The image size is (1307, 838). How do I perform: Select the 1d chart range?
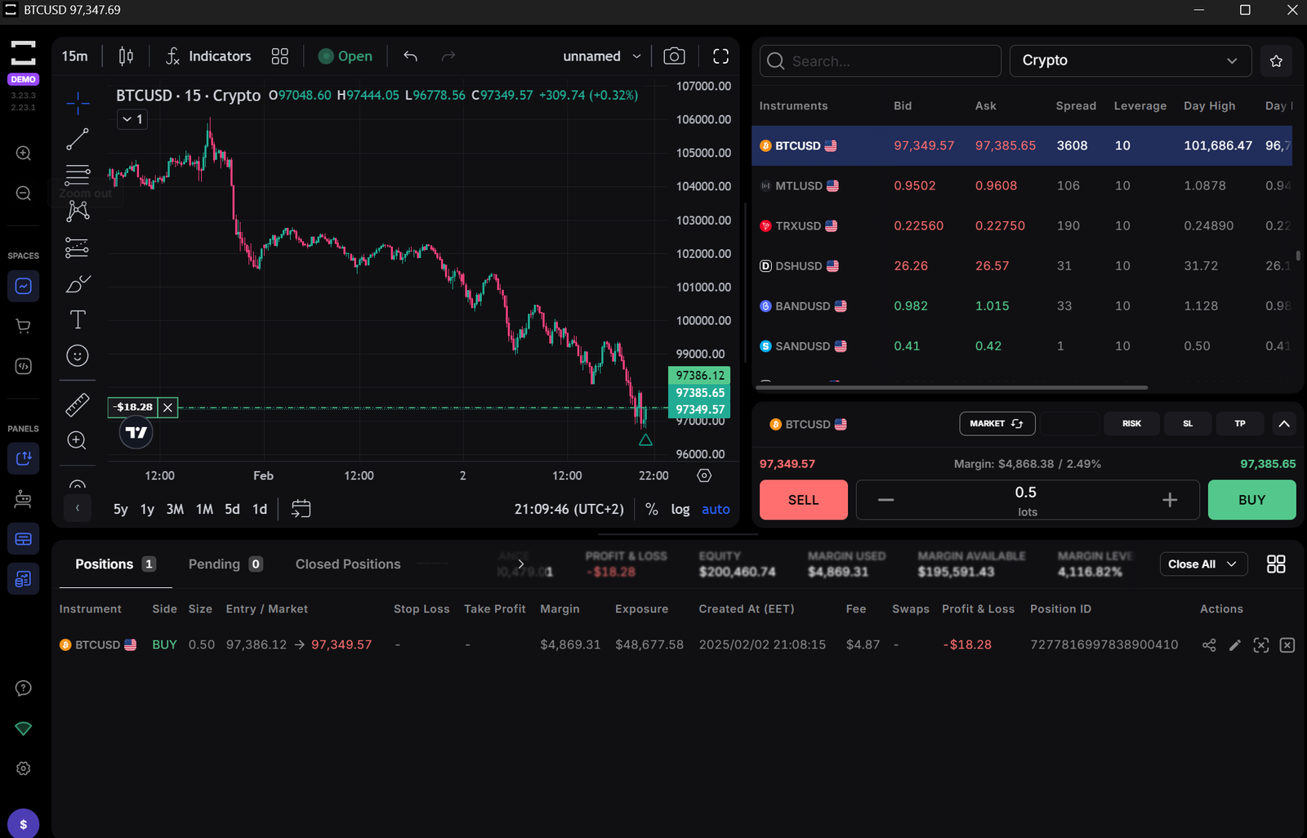pos(260,510)
